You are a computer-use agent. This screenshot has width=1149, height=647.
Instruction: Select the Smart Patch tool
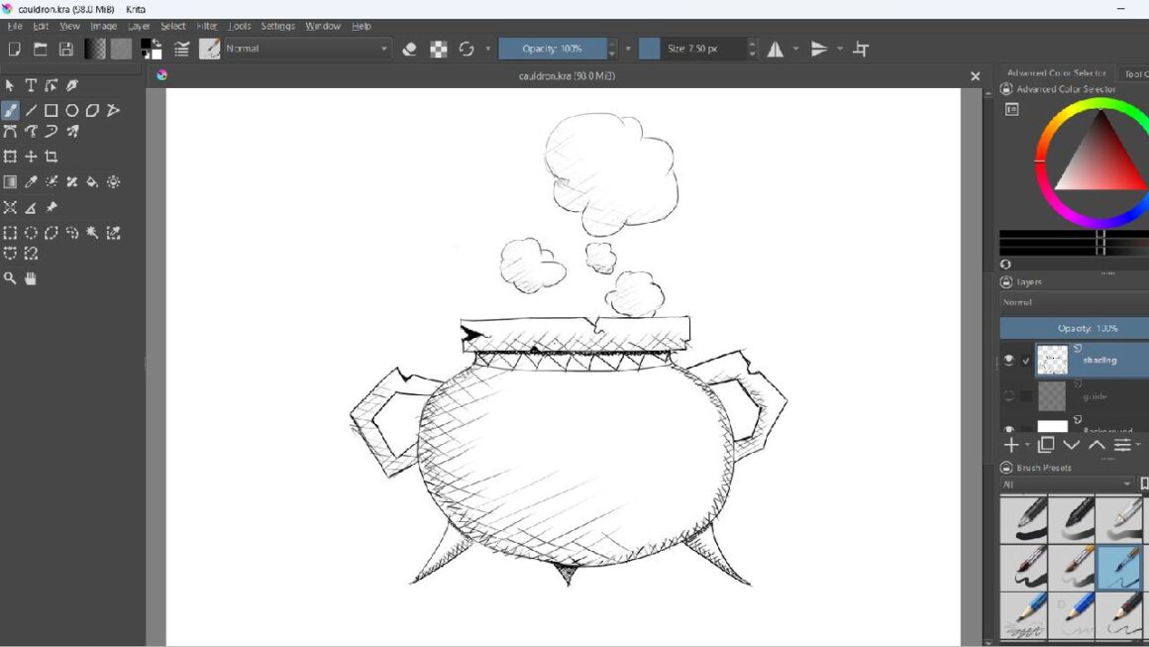click(71, 181)
